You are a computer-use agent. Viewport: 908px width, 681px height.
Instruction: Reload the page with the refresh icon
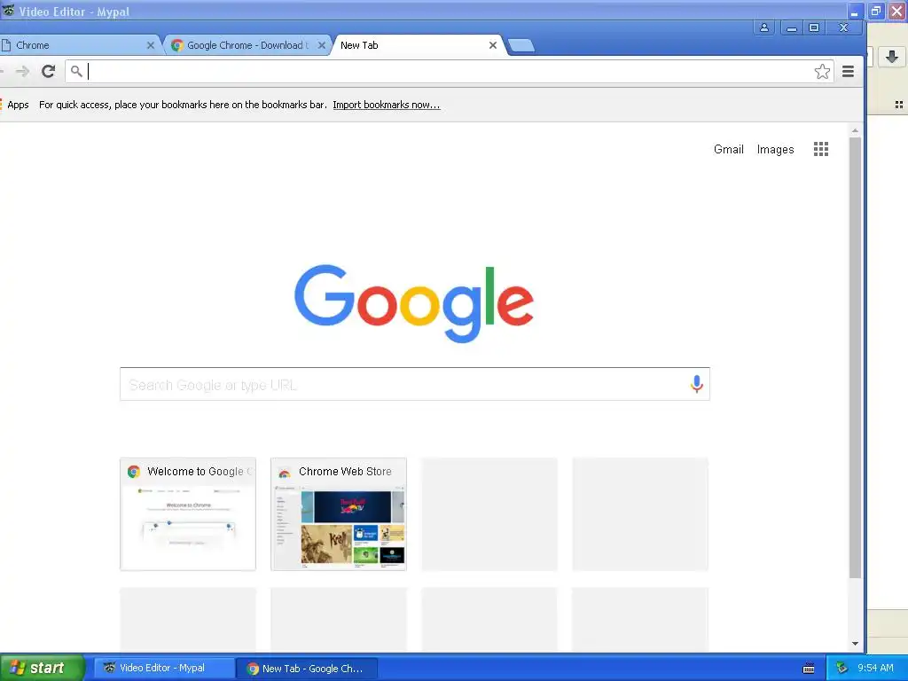point(49,71)
